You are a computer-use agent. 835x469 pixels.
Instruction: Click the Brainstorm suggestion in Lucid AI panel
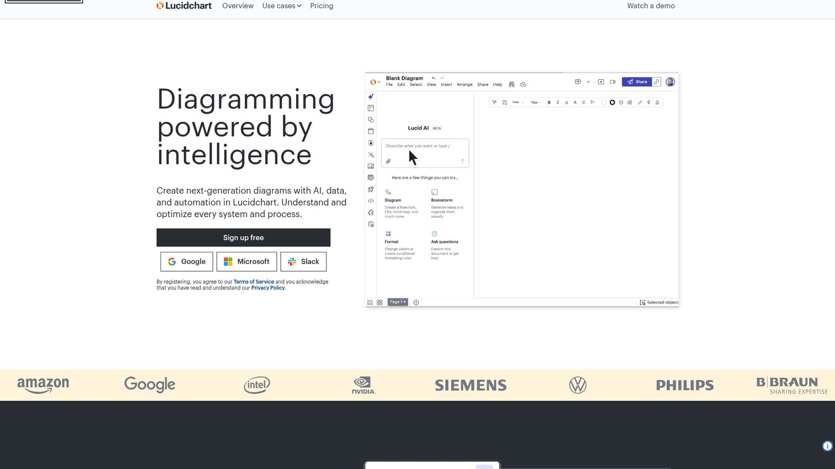pyautogui.click(x=447, y=203)
